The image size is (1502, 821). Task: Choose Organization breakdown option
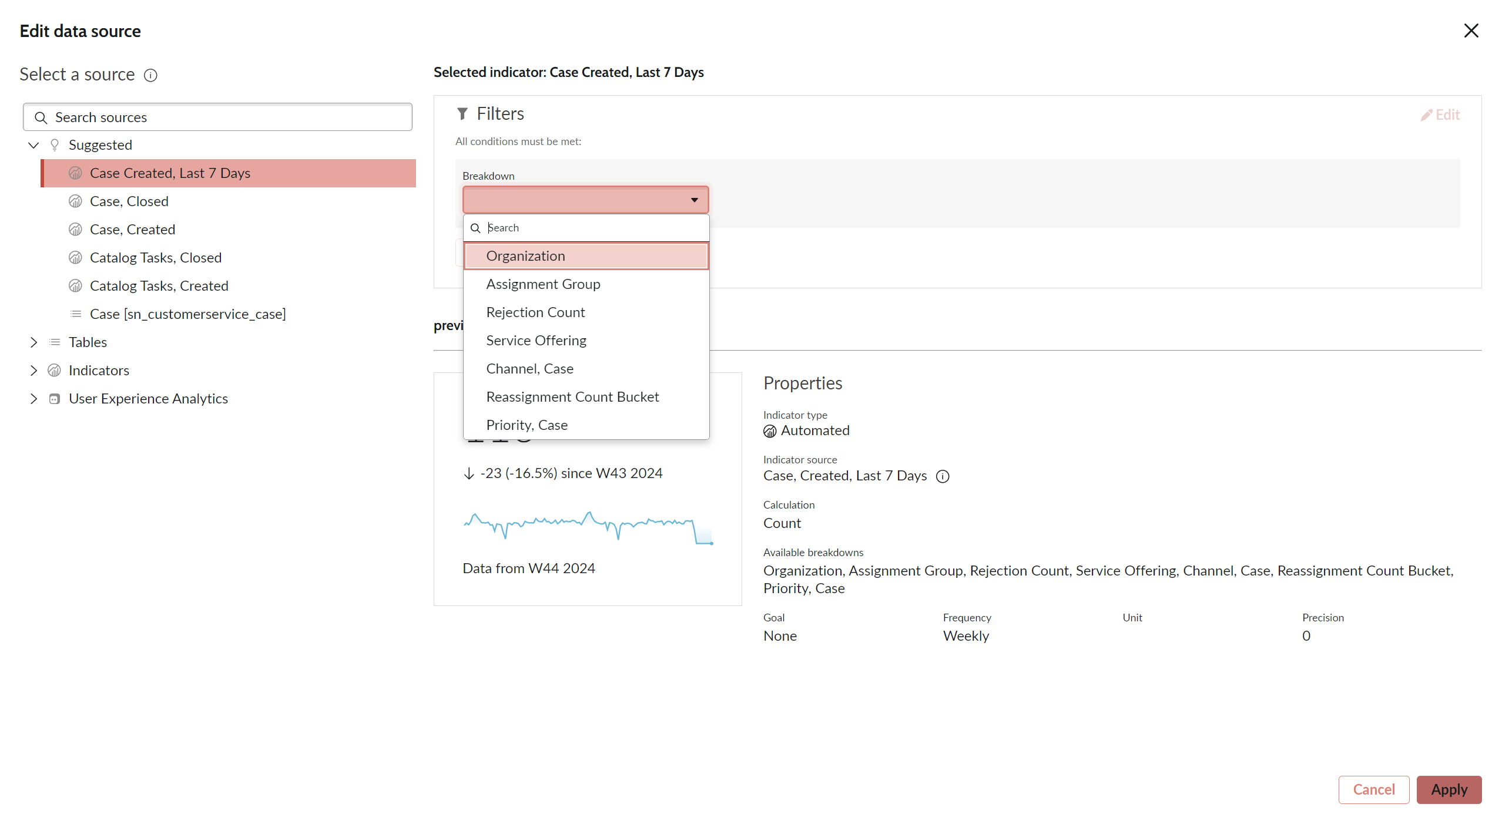point(586,256)
